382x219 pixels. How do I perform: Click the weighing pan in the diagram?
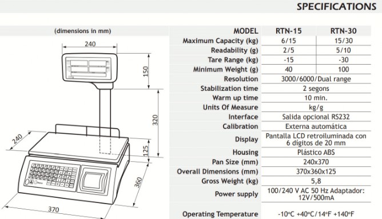tap(78, 145)
